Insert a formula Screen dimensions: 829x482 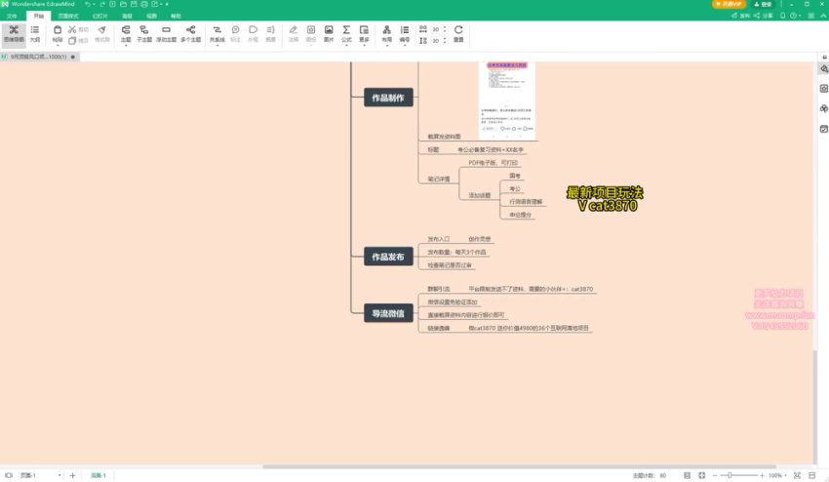[x=346, y=34]
